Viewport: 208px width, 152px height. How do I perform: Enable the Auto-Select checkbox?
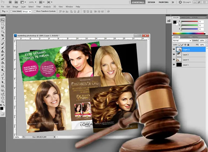(11, 11)
